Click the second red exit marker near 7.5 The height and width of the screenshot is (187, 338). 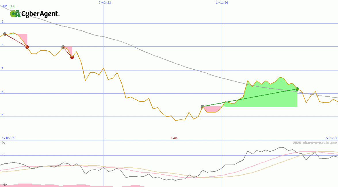(72, 57)
